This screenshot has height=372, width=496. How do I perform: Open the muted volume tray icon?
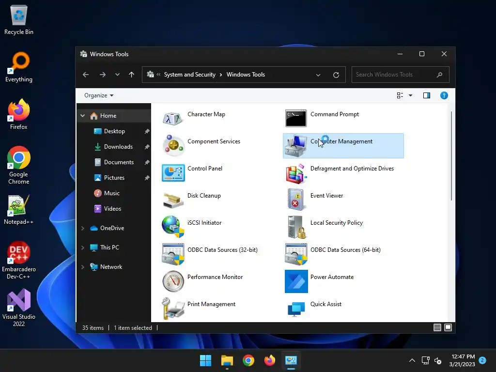click(x=438, y=360)
